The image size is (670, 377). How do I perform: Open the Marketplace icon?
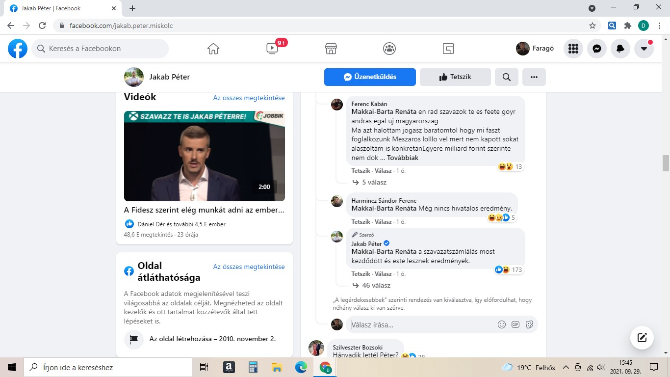[331, 49]
